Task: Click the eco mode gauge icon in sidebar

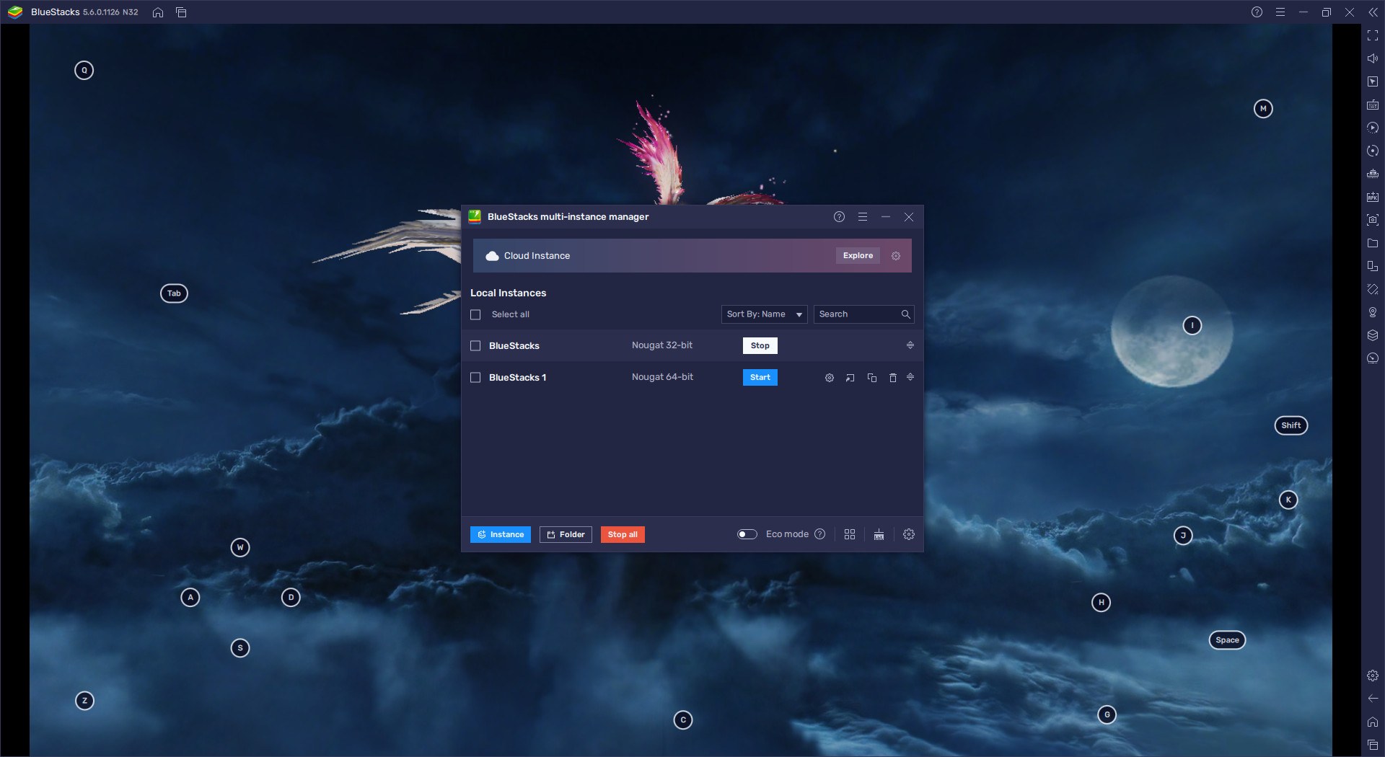Action: 1373,358
